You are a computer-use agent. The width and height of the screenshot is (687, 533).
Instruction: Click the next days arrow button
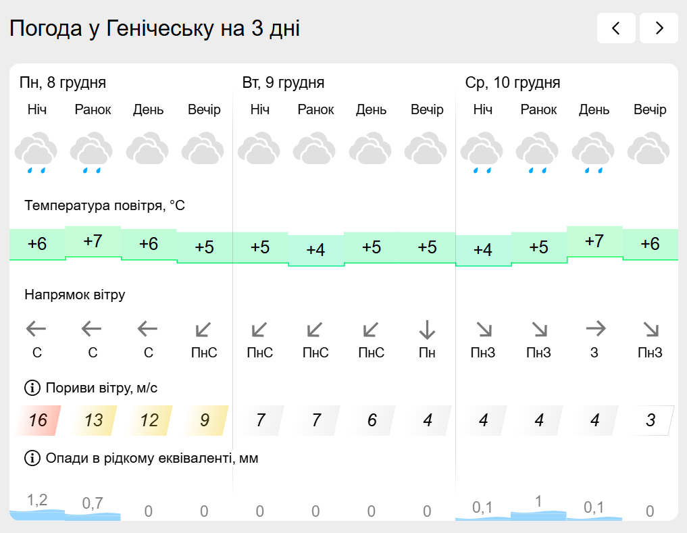(x=659, y=28)
